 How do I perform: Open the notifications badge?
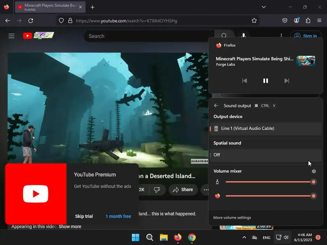(318, 237)
